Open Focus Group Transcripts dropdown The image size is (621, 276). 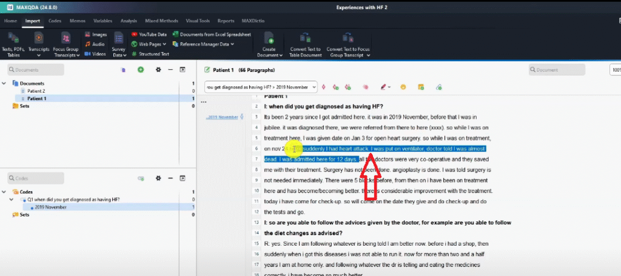[x=66, y=44]
